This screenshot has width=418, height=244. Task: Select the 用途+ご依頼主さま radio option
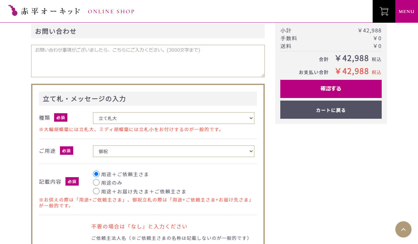pos(96,174)
